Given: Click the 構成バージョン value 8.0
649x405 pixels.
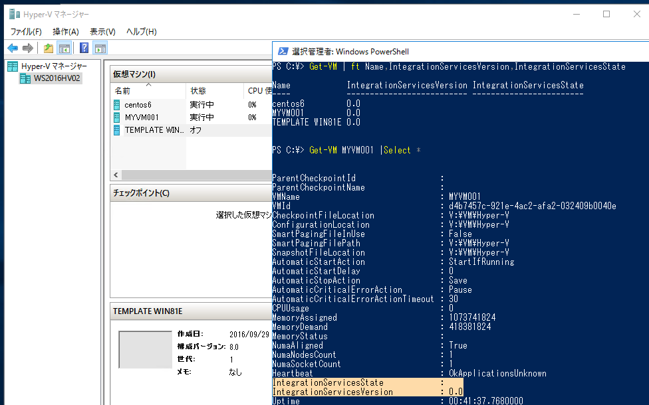Looking at the screenshot, I should click(x=234, y=347).
